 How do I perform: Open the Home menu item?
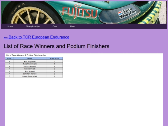point(10,26)
